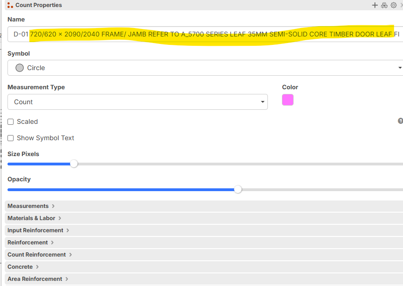Expand the Reinforcement section
The image size is (403, 286).
(204, 243)
